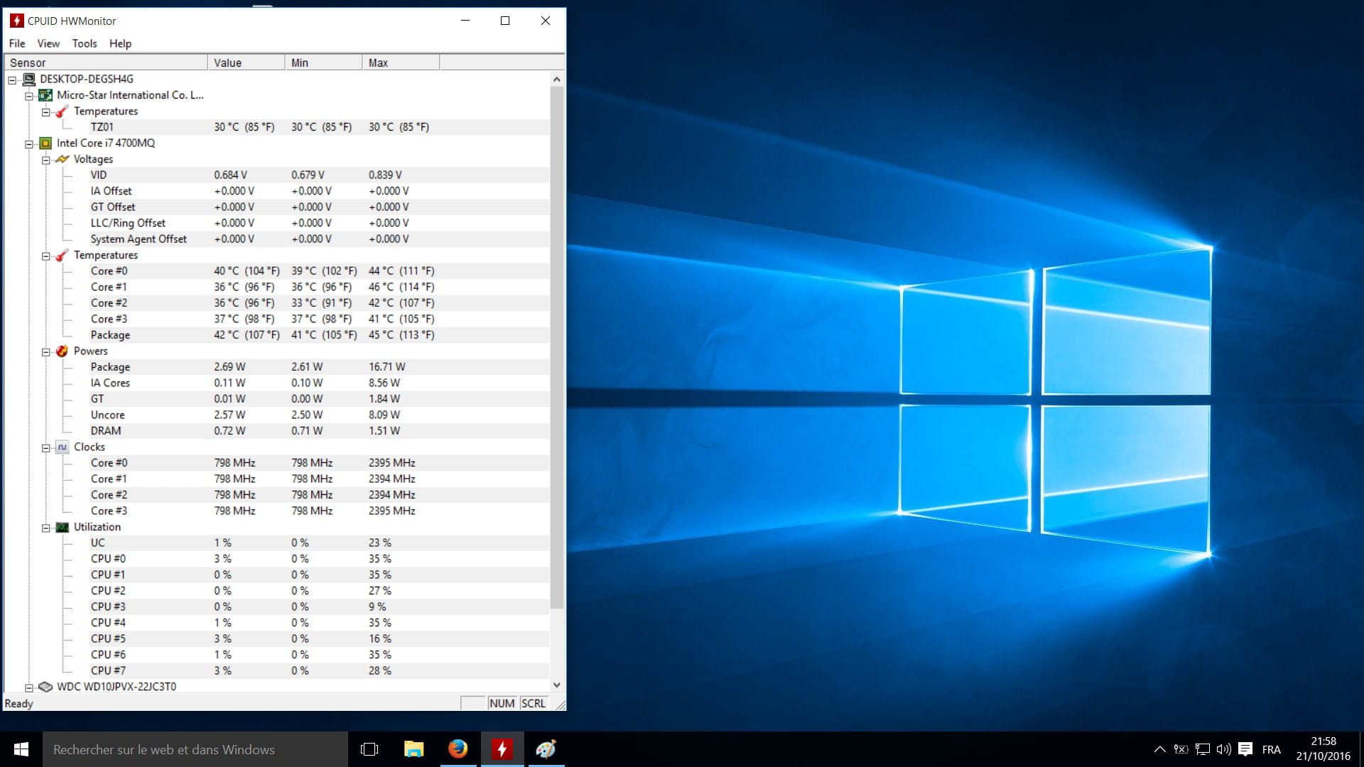Open File Explorer from the taskbar

pyautogui.click(x=413, y=749)
